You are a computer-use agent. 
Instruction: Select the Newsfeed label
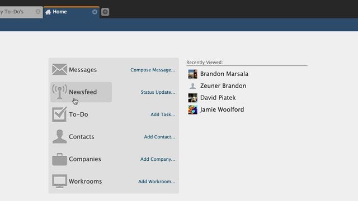(x=83, y=92)
